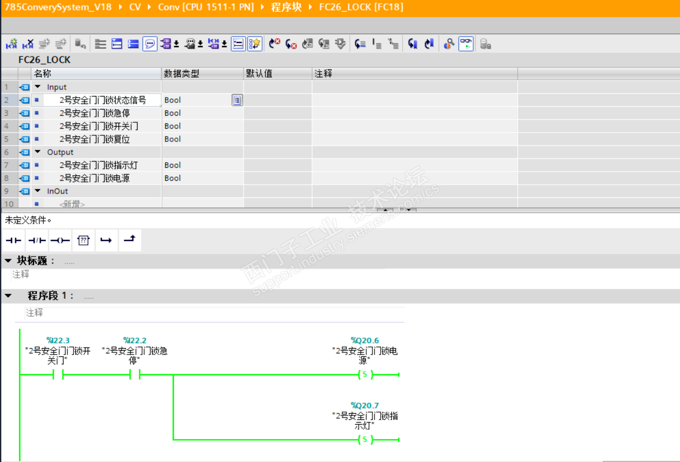Image resolution: width=680 pixels, height=462 pixels.
Task: Click the gray database with lock icon
Action: [485, 44]
